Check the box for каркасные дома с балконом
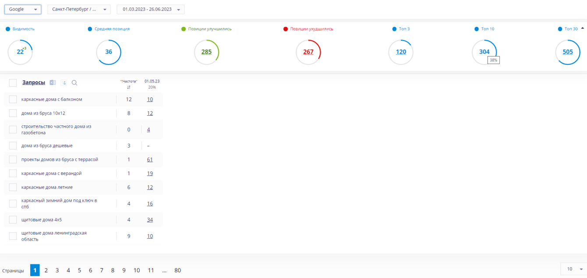The height and width of the screenshot is (278, 587). click(13, 100)
